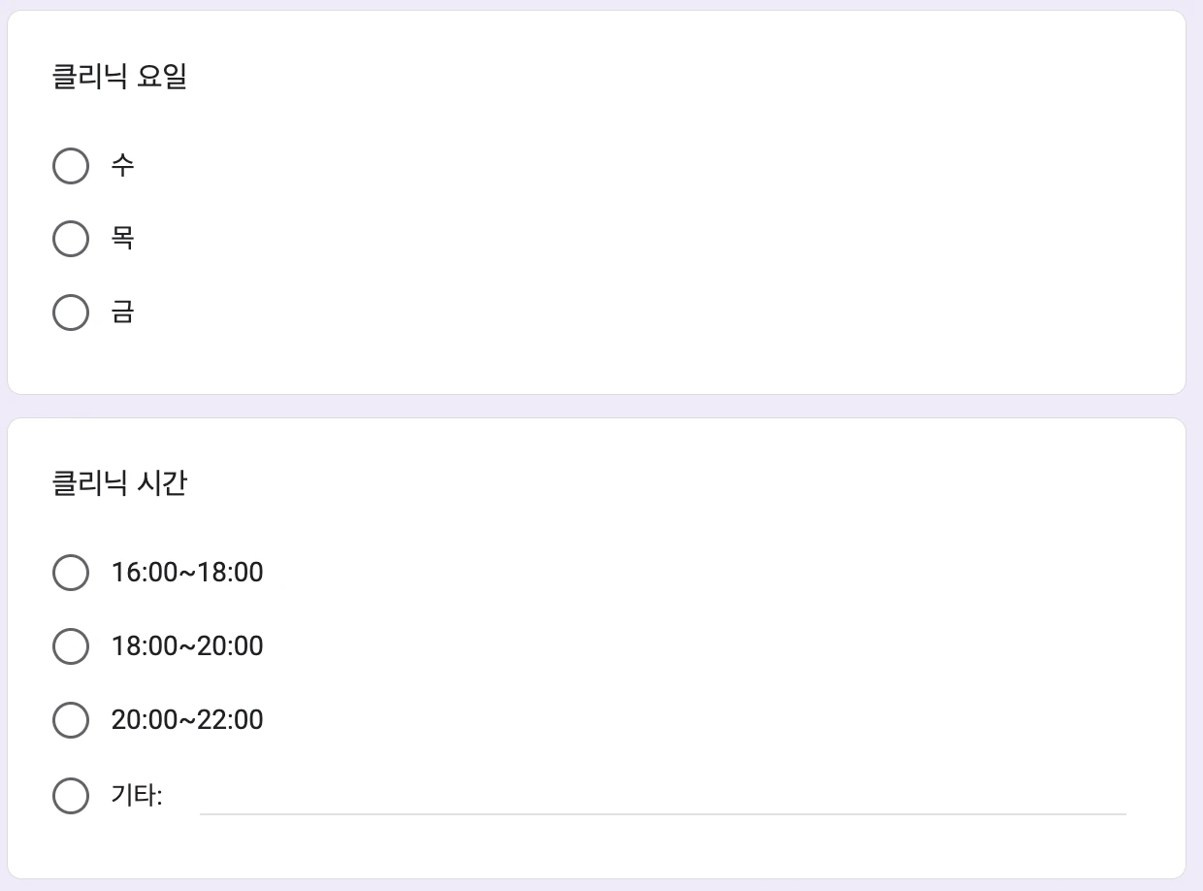Select the 목 radio circle
This screenshot has height=891, width=1203.
tap(70, 239)
